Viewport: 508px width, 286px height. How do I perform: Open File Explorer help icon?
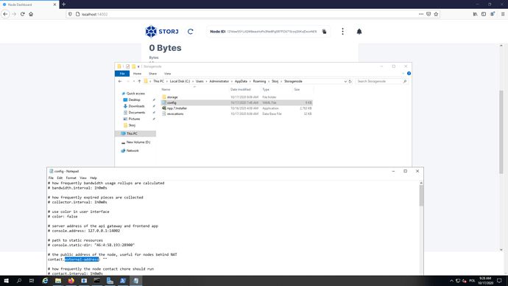(x=409, y=74)
